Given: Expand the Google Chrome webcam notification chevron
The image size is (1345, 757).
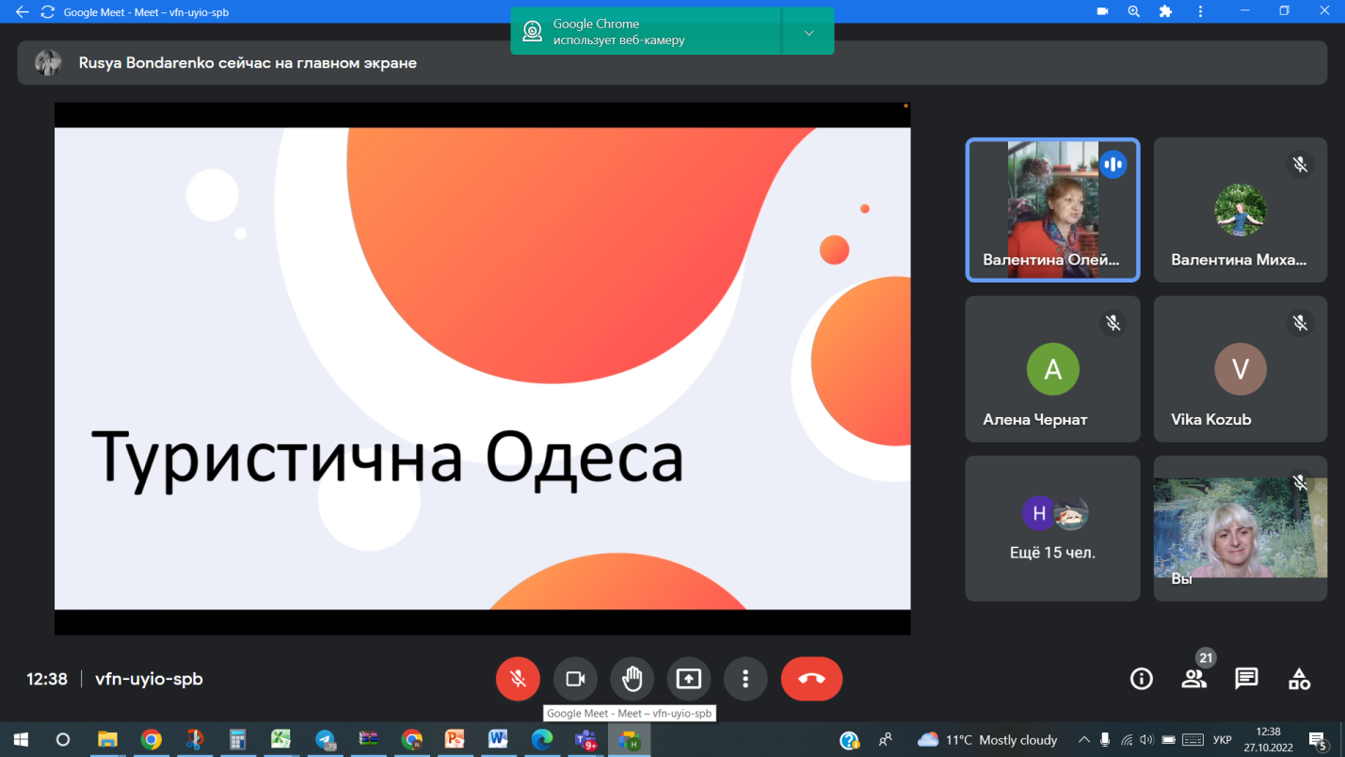Looking at the screenshot, I should tap(809, 33).
